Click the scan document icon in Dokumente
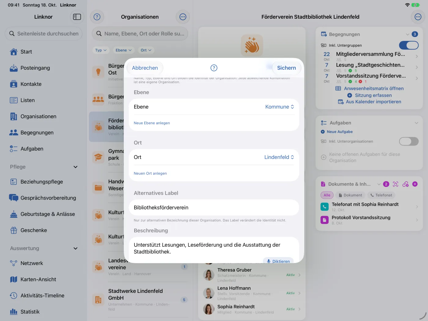428x321 pixels. pyautogui.click(x=396, y=184)
